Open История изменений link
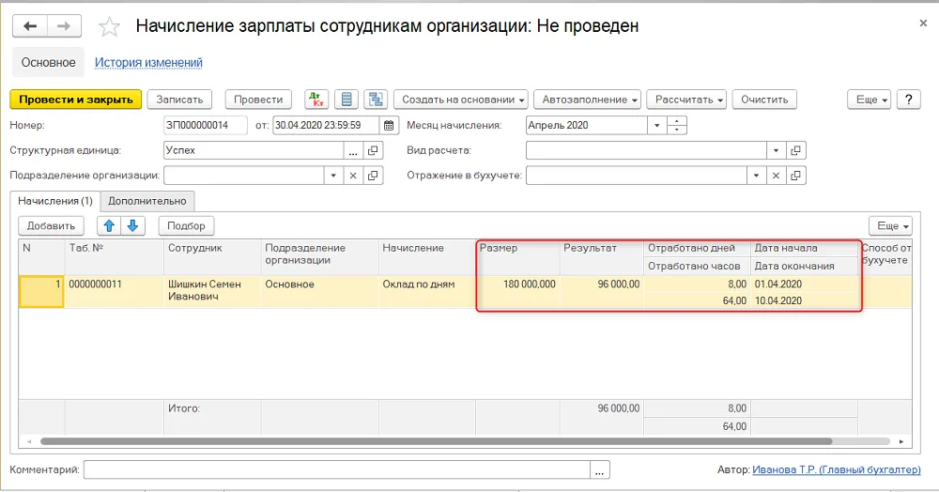Image resolution: width=939 pixels, height=492 pixels. [x=148, y=62]
